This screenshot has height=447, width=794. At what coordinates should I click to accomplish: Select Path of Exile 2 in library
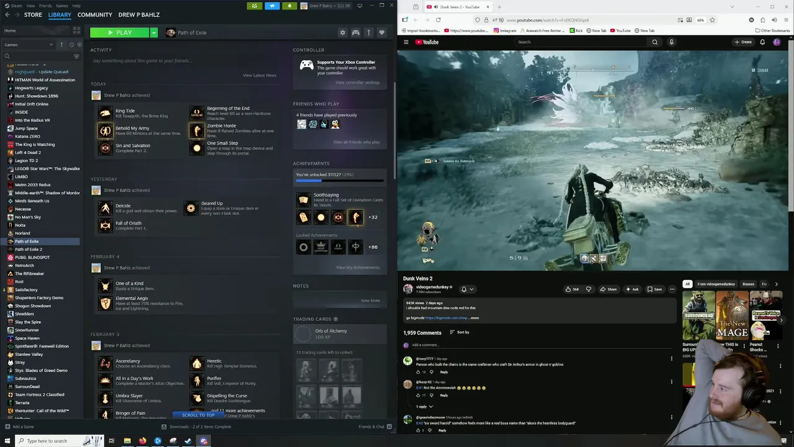click(x=29, y=250)
